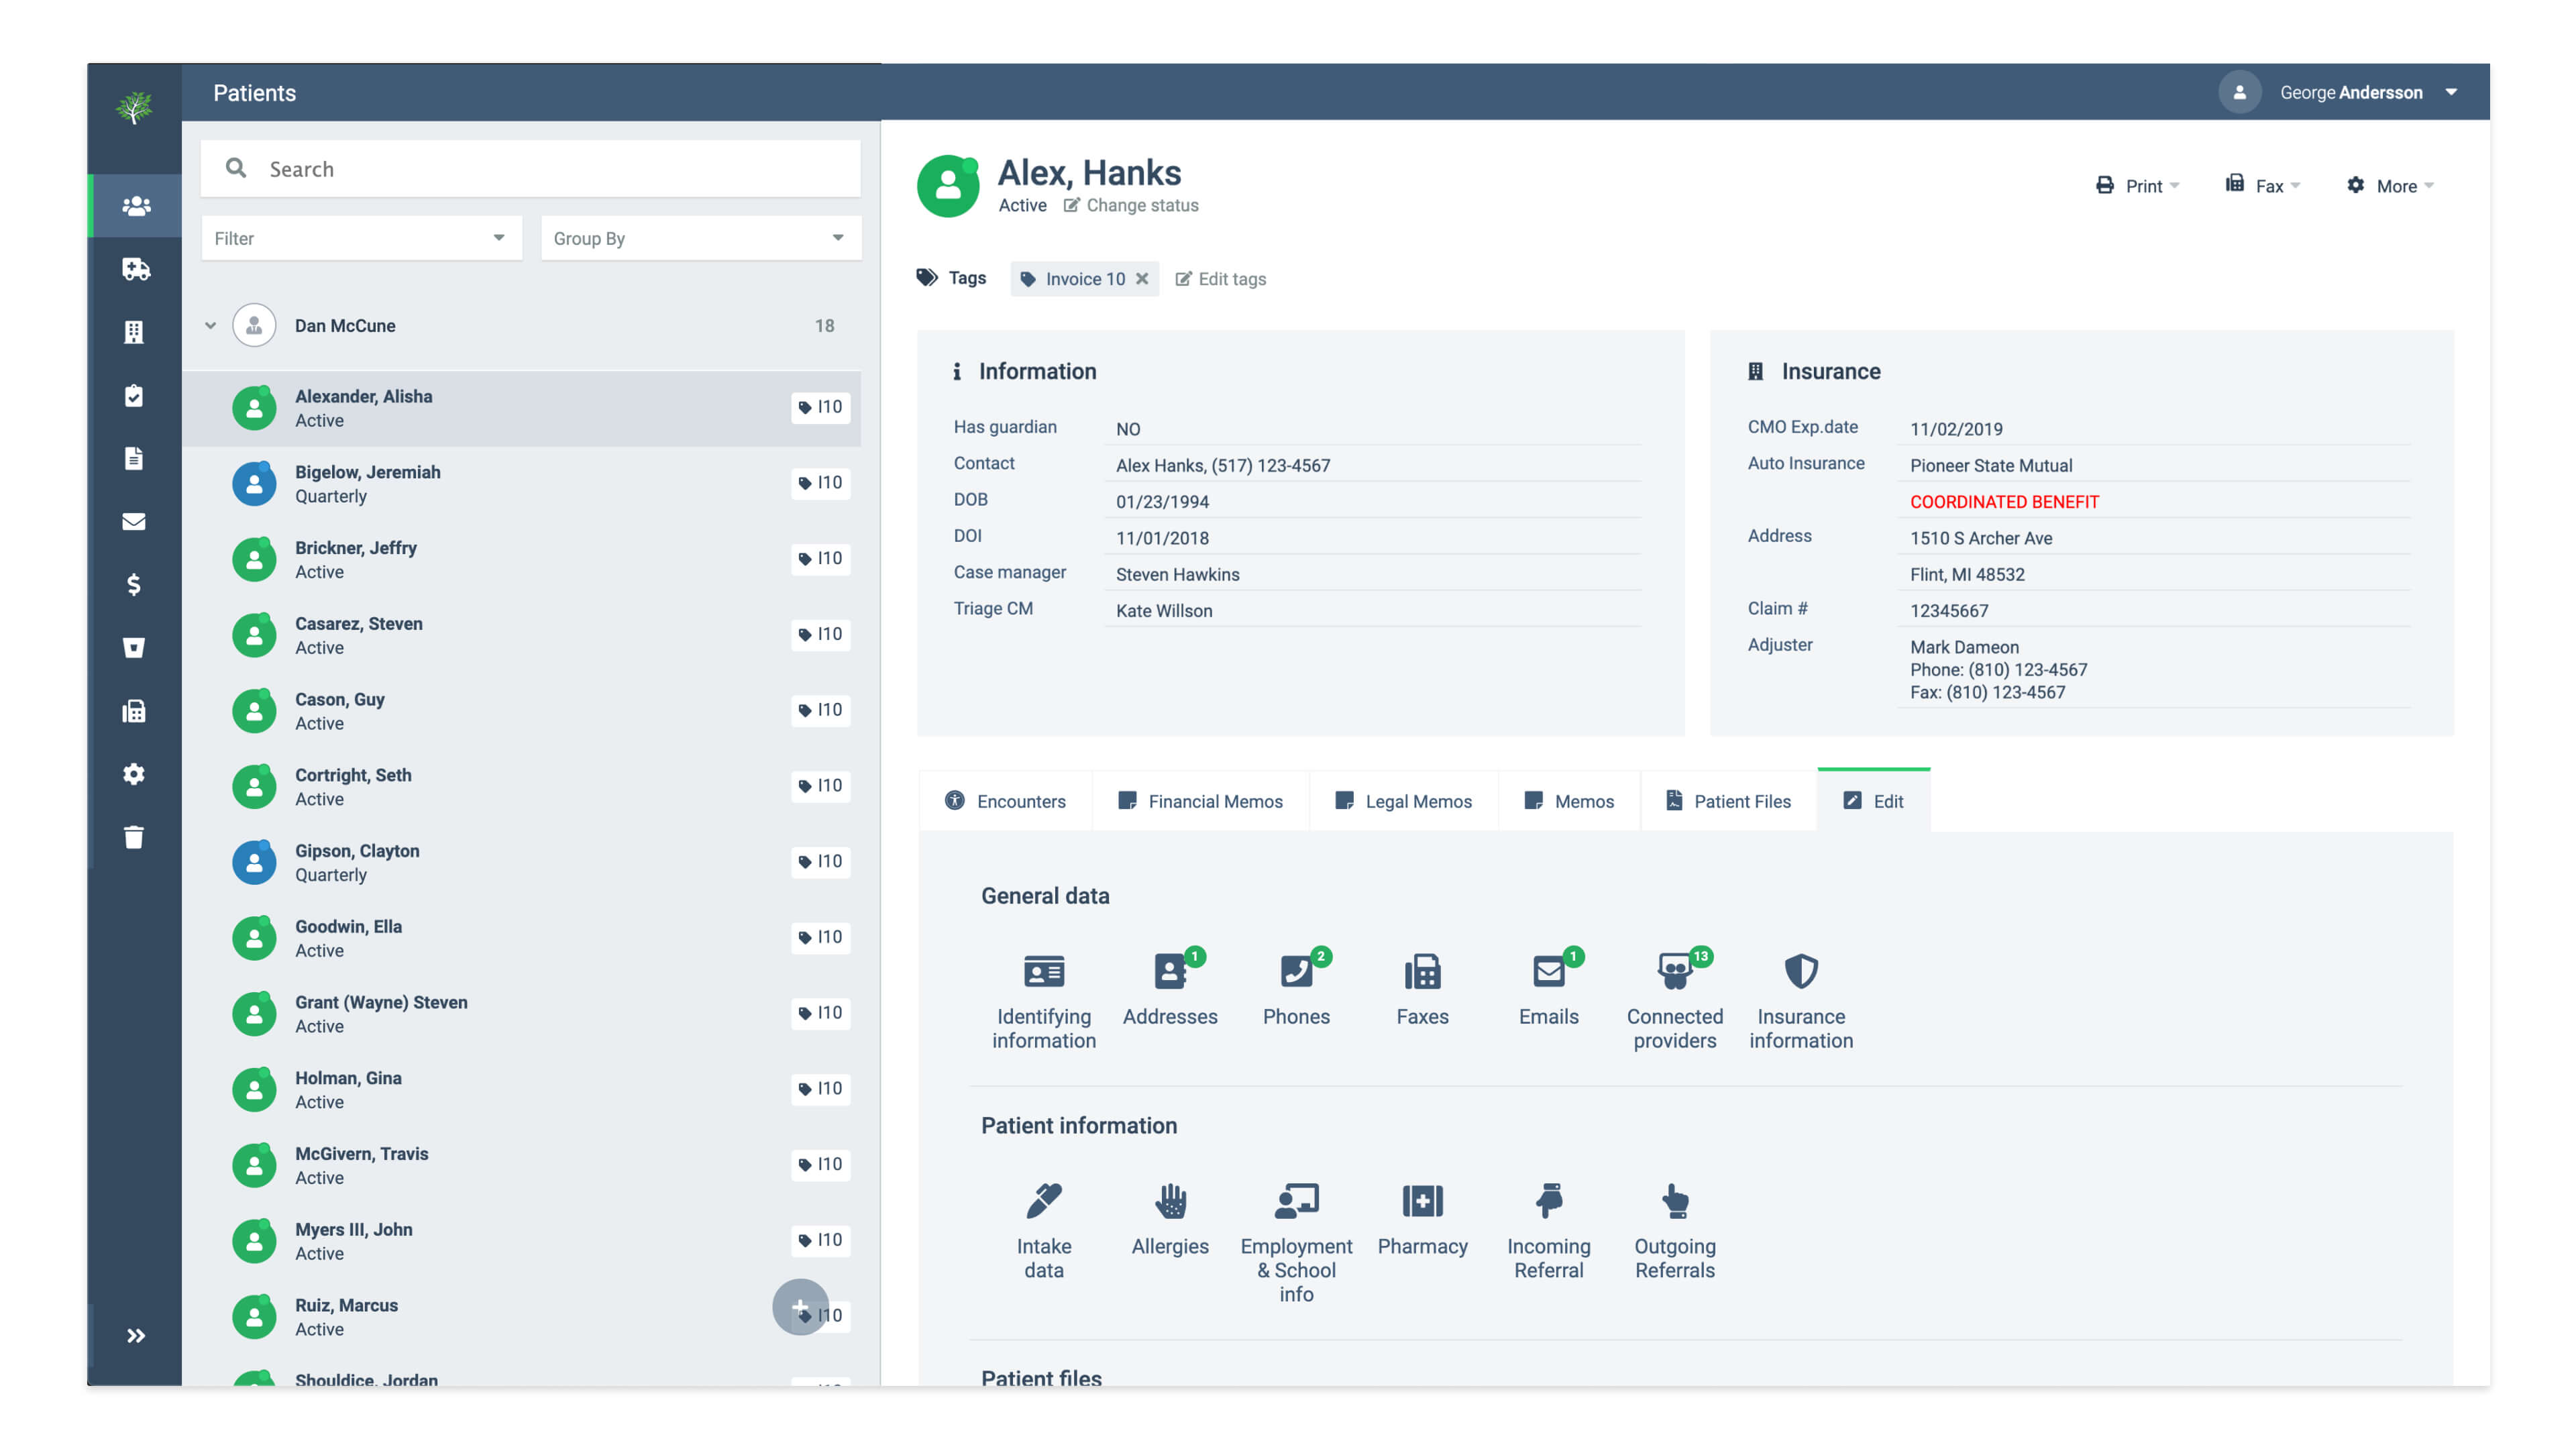The width and height of the screenshot is (2576, 1449).
Task: Open the ambulance transport sidebar icon
Action: (136, 269)
